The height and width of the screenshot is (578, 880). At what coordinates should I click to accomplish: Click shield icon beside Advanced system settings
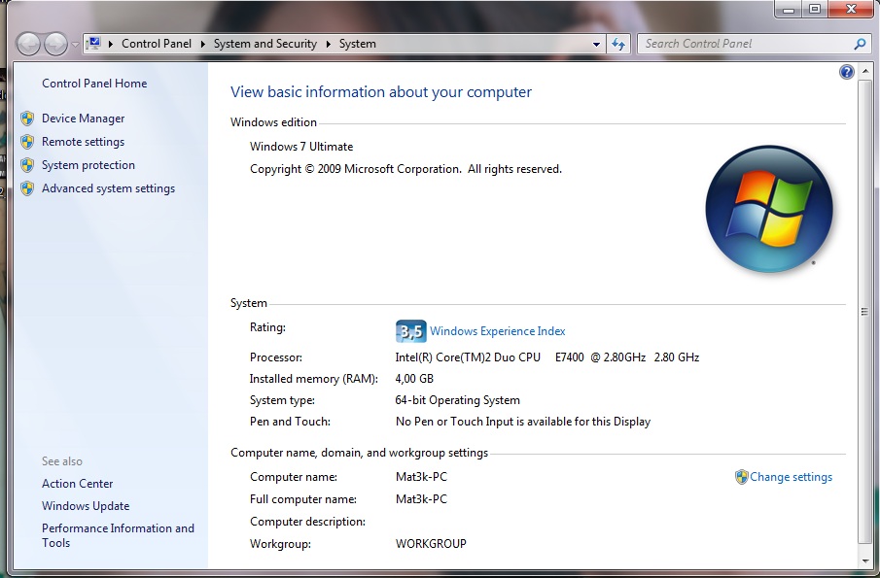[x=27, y=188]
